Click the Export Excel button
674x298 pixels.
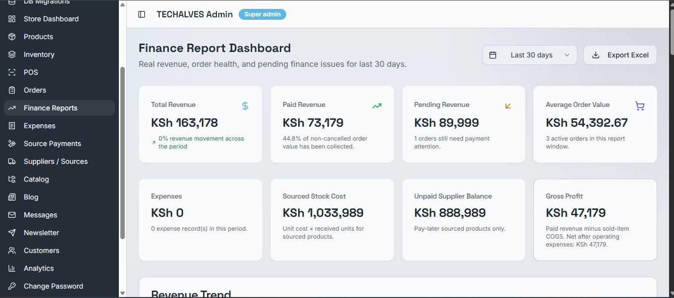coord(620,55)
